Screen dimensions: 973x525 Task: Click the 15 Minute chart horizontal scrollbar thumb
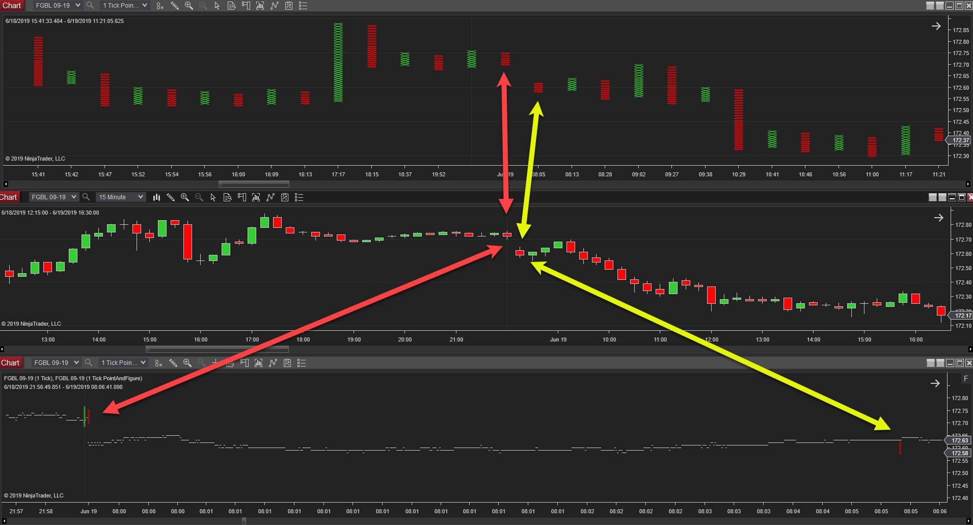[x=217, y=349]
